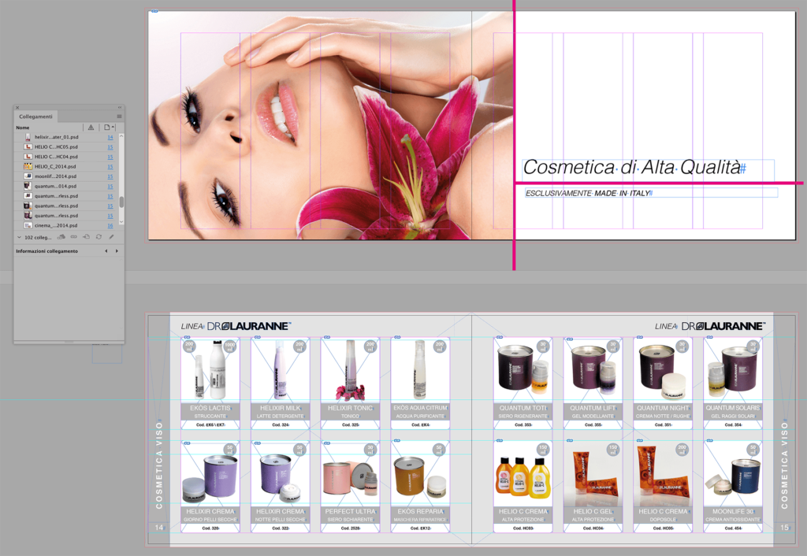
Task: Click the links list scrollbar thumb
Action: [121, 202]
